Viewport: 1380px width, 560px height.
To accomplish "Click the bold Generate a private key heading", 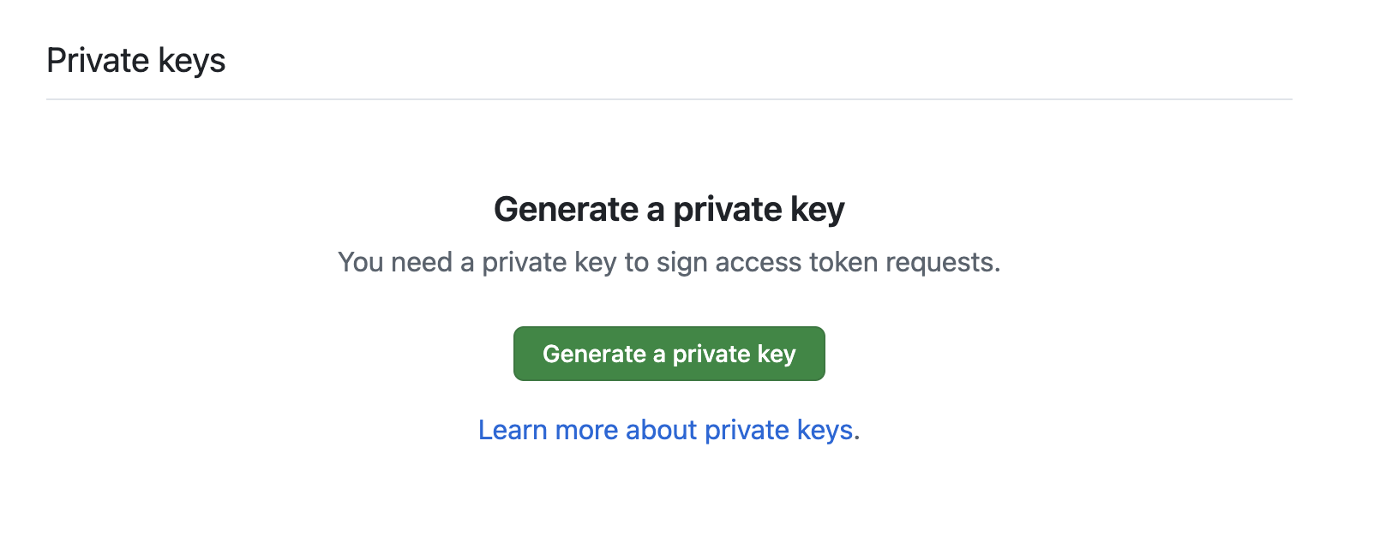I will tap(669, 210).
